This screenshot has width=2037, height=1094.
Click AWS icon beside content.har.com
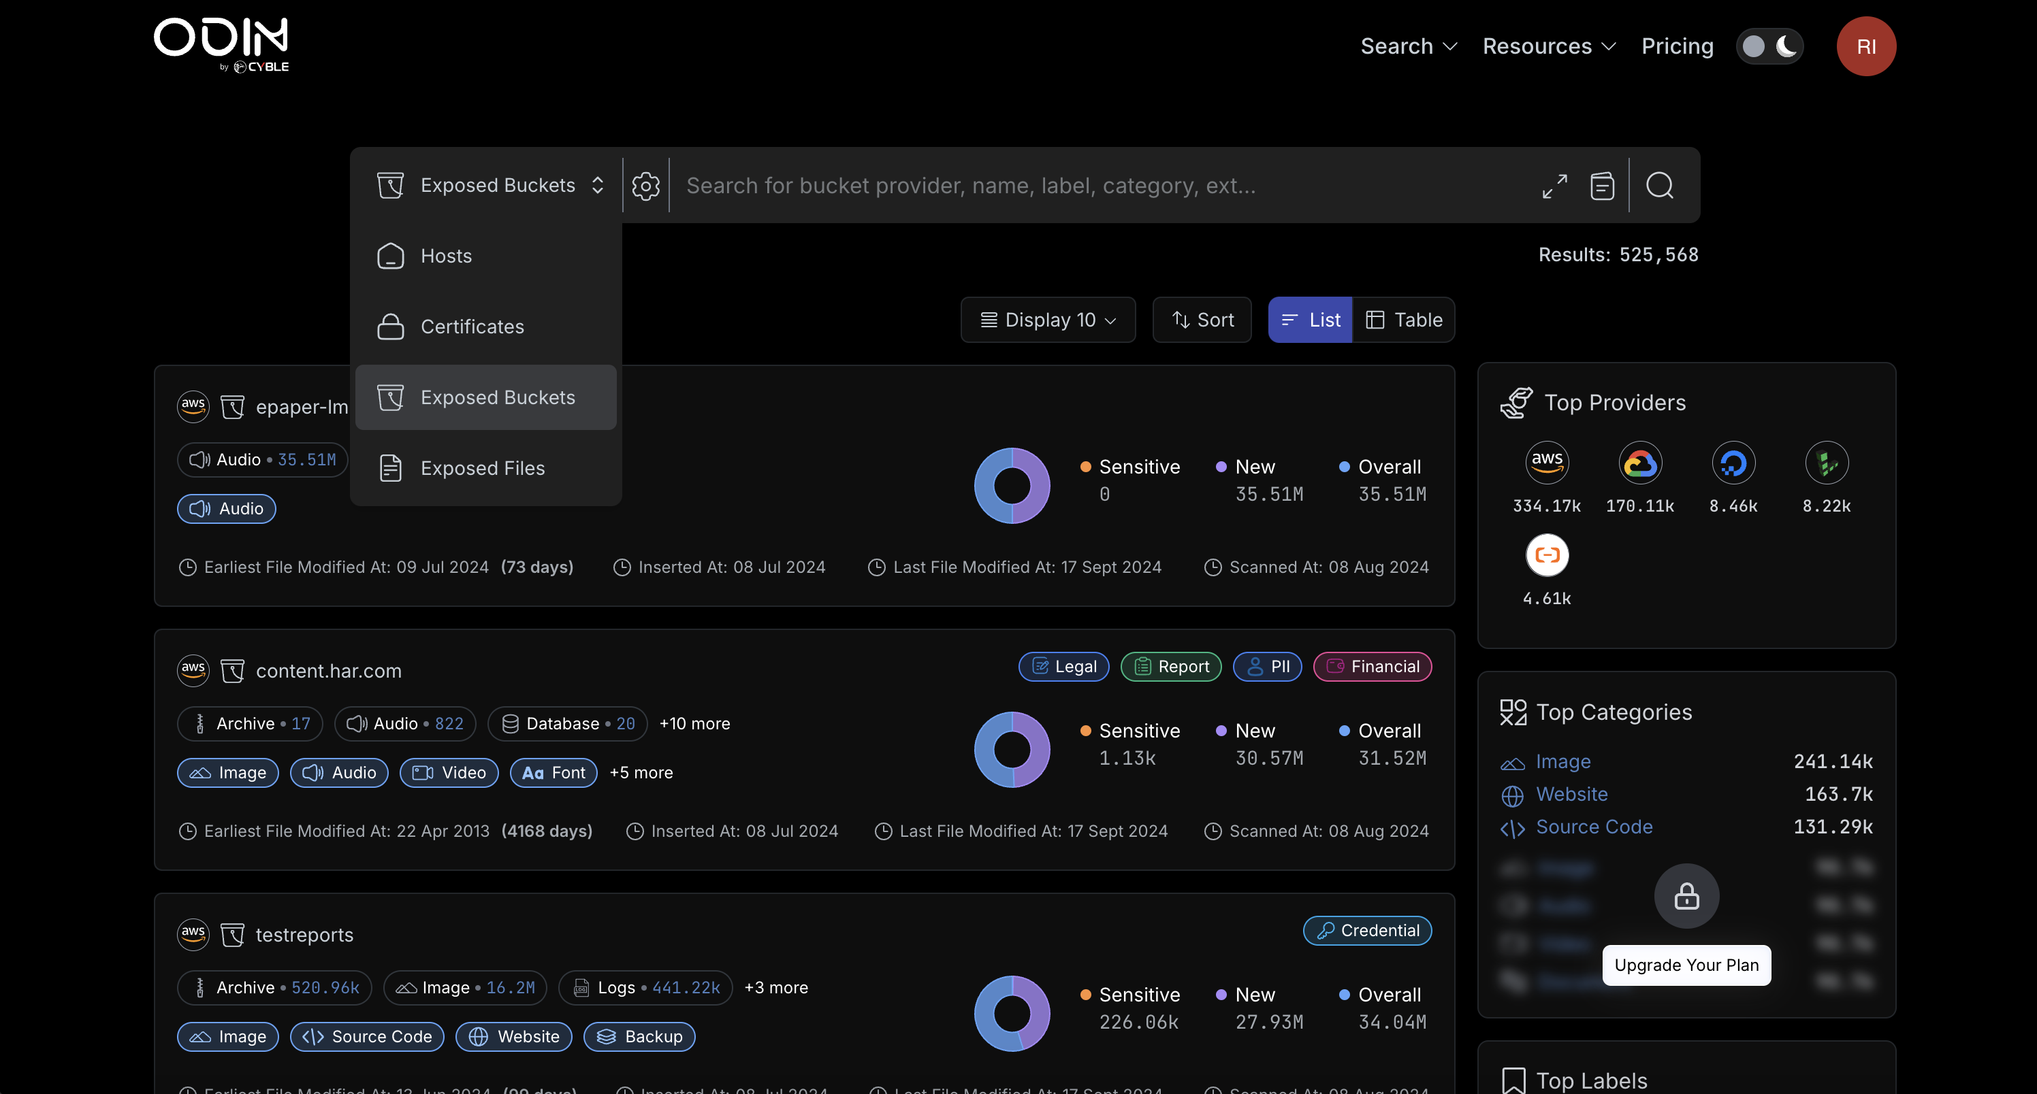tap(193, 670)
